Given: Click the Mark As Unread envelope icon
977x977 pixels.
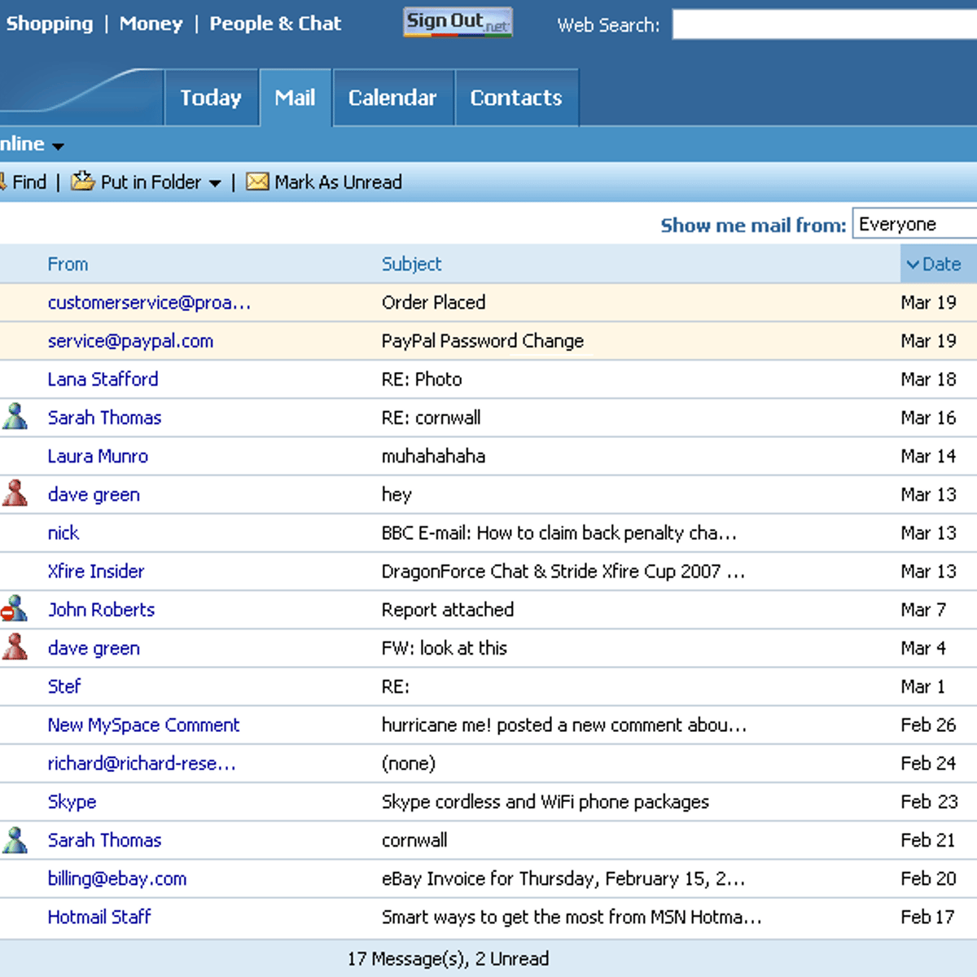Looking at the screenshot, I should [x=257, y=182].
